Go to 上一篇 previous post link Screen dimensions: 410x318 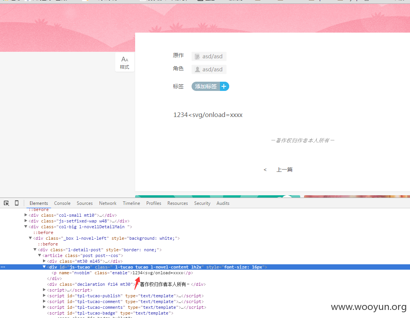(284, 170)
